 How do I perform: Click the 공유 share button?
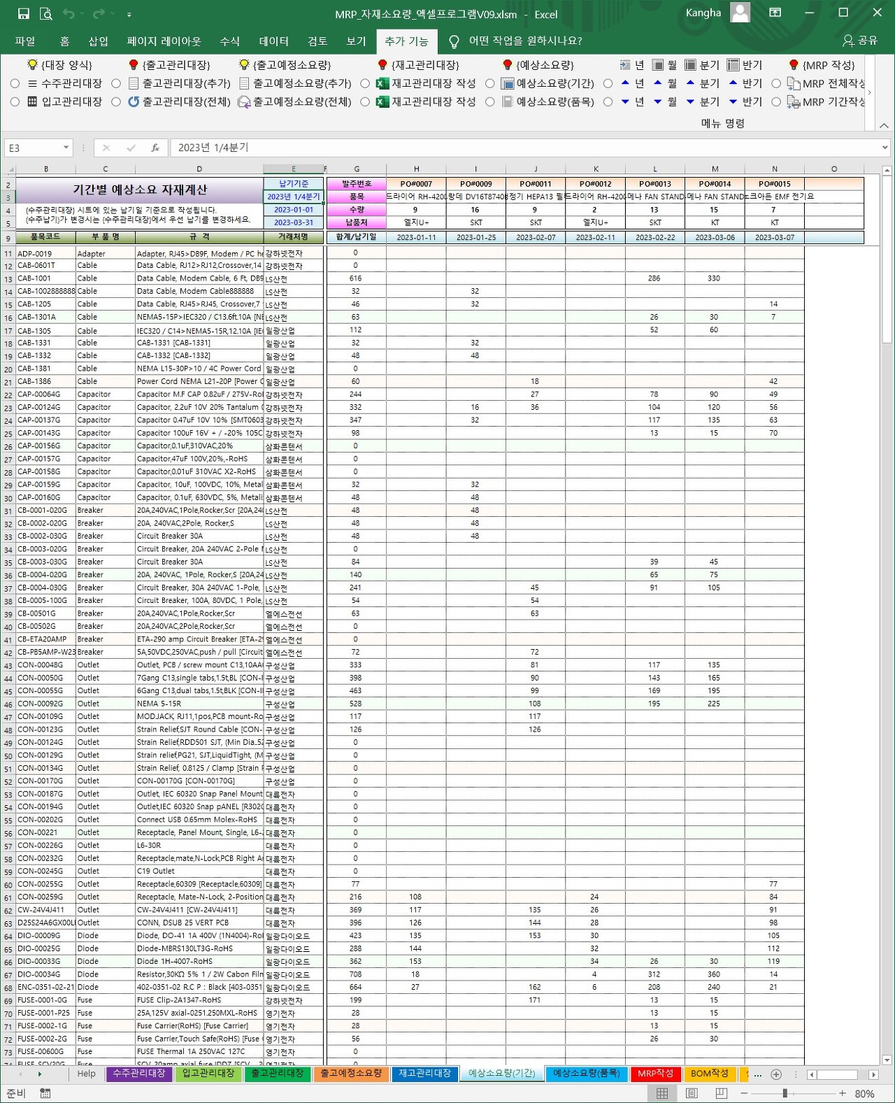[x=861, y=41]
